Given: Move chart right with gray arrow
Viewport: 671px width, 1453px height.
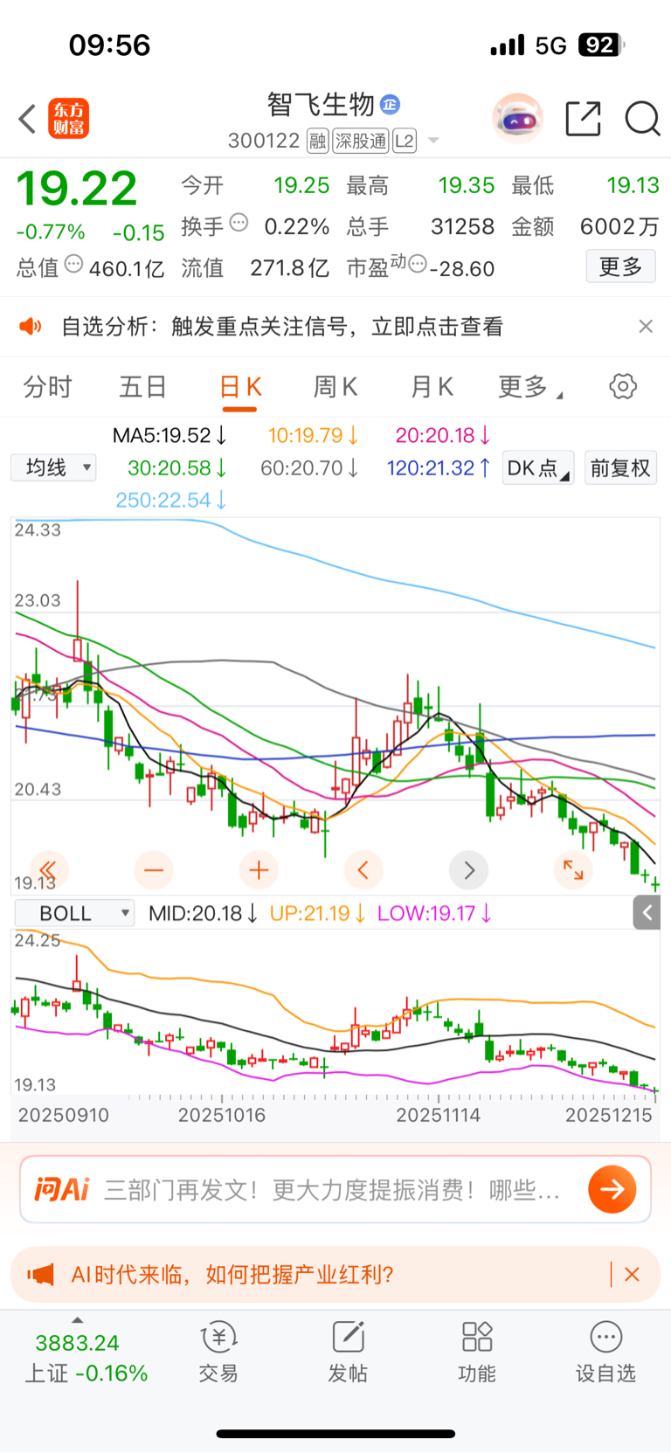Looking at the screenshot, I should pyautogui.click(x=469, y=869).
